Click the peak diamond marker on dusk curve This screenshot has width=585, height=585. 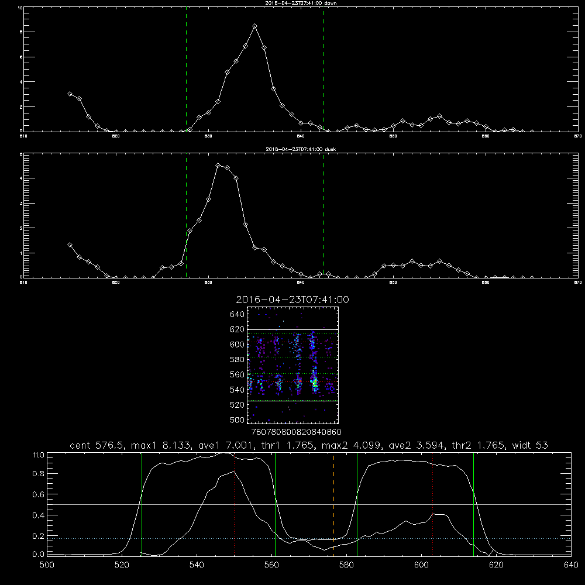(x=218, y=166)
